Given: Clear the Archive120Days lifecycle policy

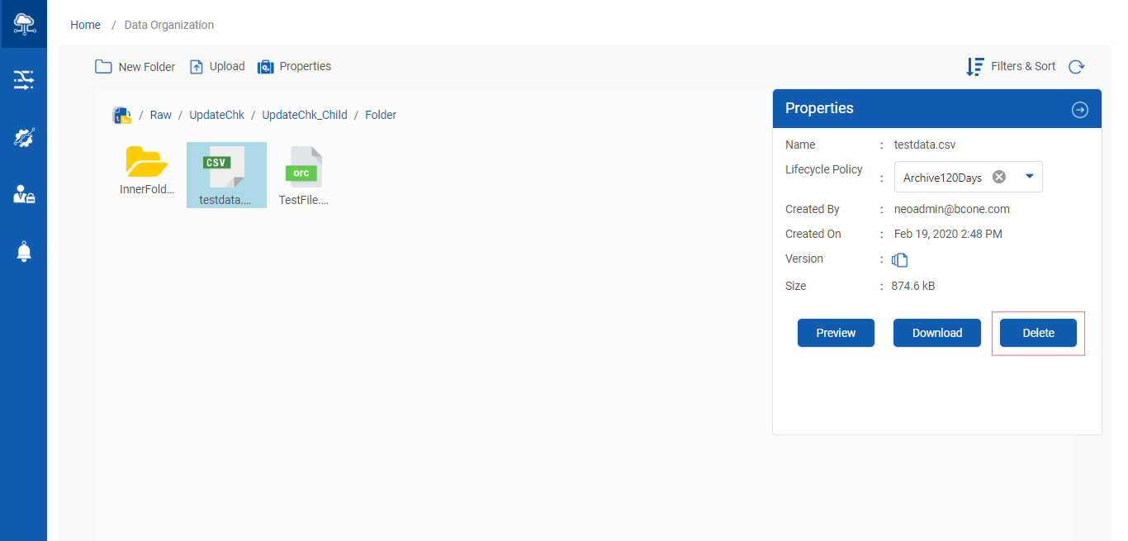Looking at the screenshot, I should coord(999,177).
